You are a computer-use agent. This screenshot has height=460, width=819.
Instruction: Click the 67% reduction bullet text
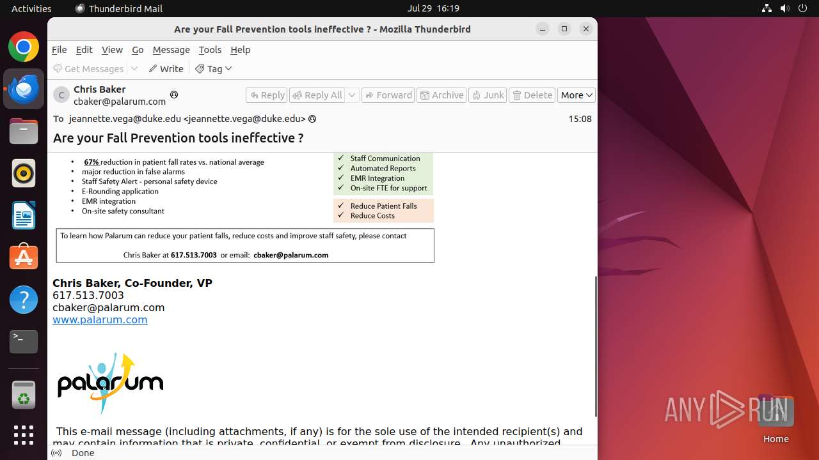tap(174, 162)
